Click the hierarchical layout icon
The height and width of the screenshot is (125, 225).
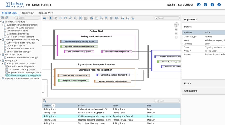coord(106,18)
